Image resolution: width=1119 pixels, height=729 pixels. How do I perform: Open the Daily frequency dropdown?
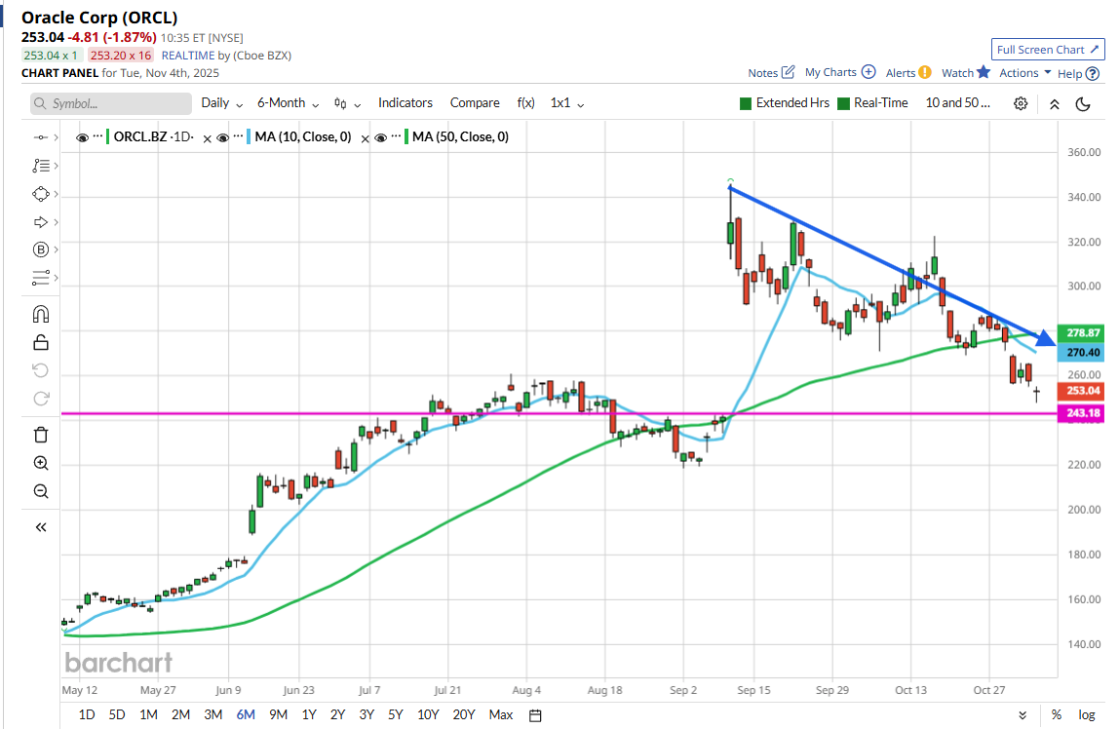click(x=221, y=103)
